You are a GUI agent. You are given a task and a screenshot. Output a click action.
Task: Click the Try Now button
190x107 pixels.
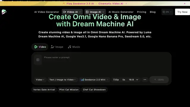182,12
